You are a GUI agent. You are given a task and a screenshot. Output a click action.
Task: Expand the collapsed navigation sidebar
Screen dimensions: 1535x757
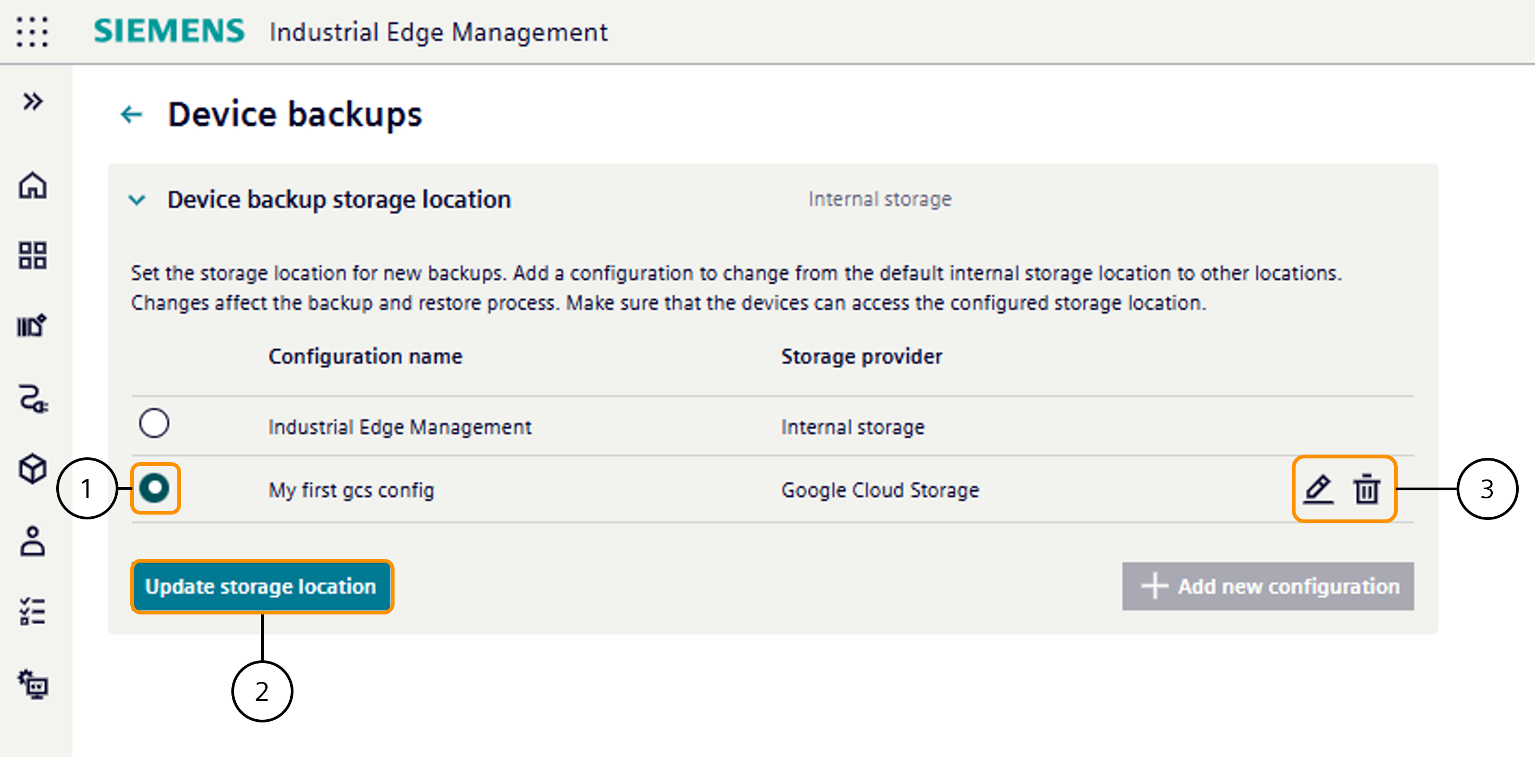(x=33, y=101)
